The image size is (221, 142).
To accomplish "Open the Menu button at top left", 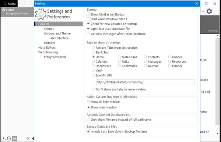I will [x=9, y=4].
